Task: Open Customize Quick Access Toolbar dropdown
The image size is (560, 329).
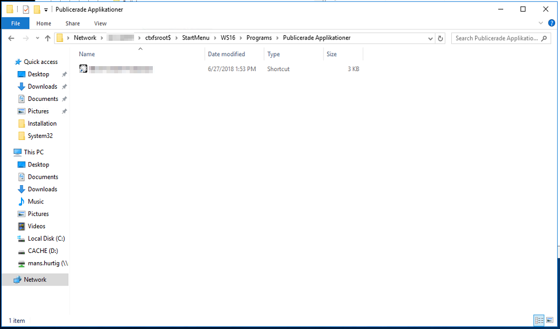Action: click(46, 10)
